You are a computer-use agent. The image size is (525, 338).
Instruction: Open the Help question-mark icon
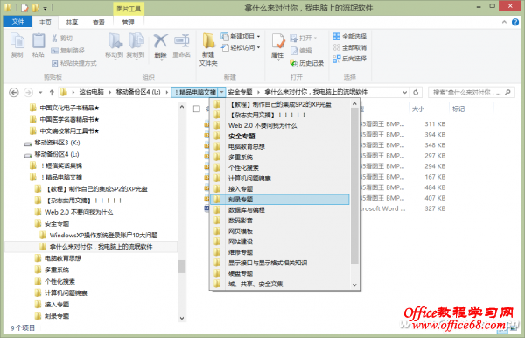point(515,22)
